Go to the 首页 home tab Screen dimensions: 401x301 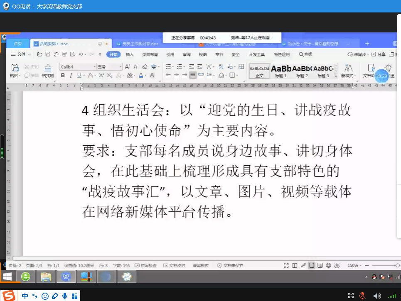tap(17, 44)
